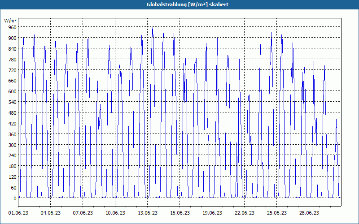Click the 660 y-axis value
Viewport: 359px width, 224px height.
pyautogui.click(x=12, y=81)
